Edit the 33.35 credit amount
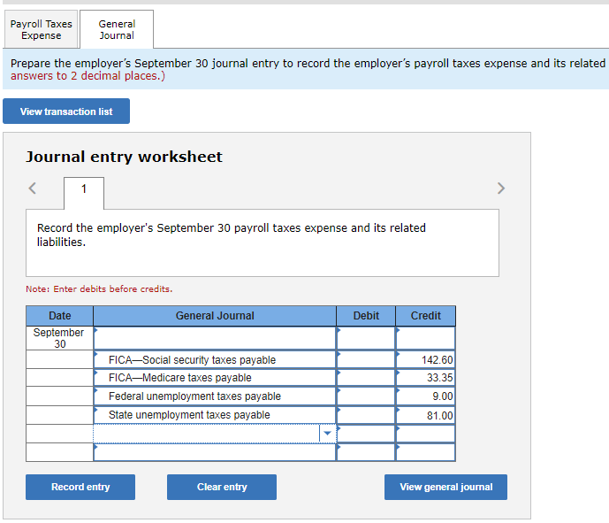609x523 pixels. 426,378
